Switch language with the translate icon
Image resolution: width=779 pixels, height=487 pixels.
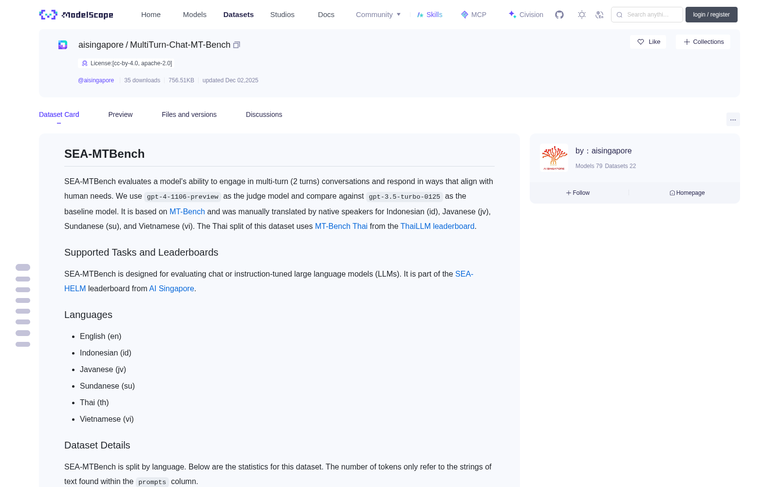[599, 15]
